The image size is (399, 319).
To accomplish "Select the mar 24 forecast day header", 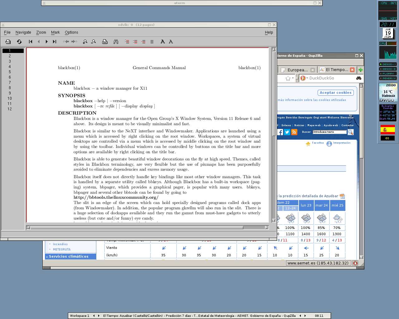I will (322, 205).
